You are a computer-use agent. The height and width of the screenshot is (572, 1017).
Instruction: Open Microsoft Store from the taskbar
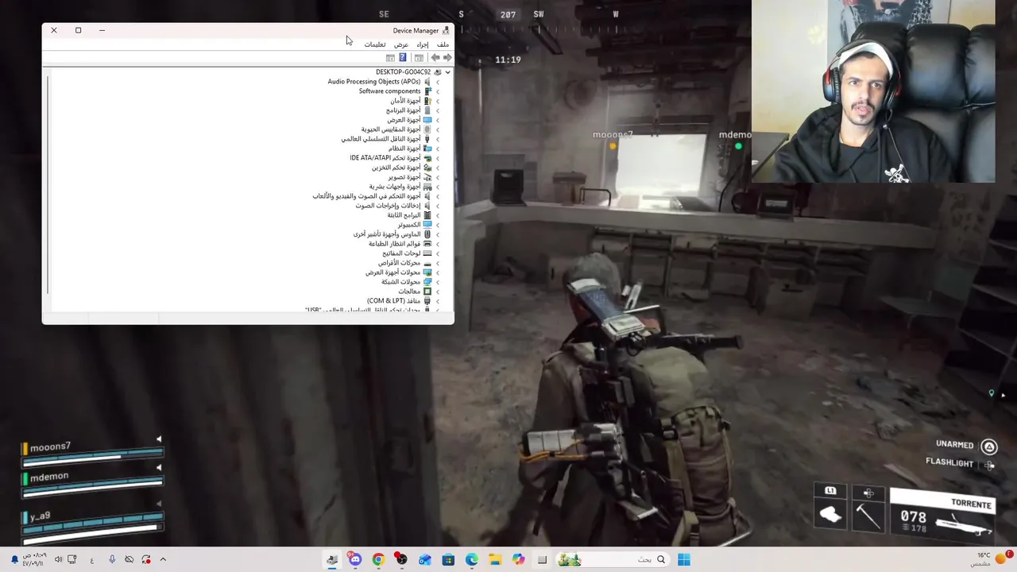(448, 559)
